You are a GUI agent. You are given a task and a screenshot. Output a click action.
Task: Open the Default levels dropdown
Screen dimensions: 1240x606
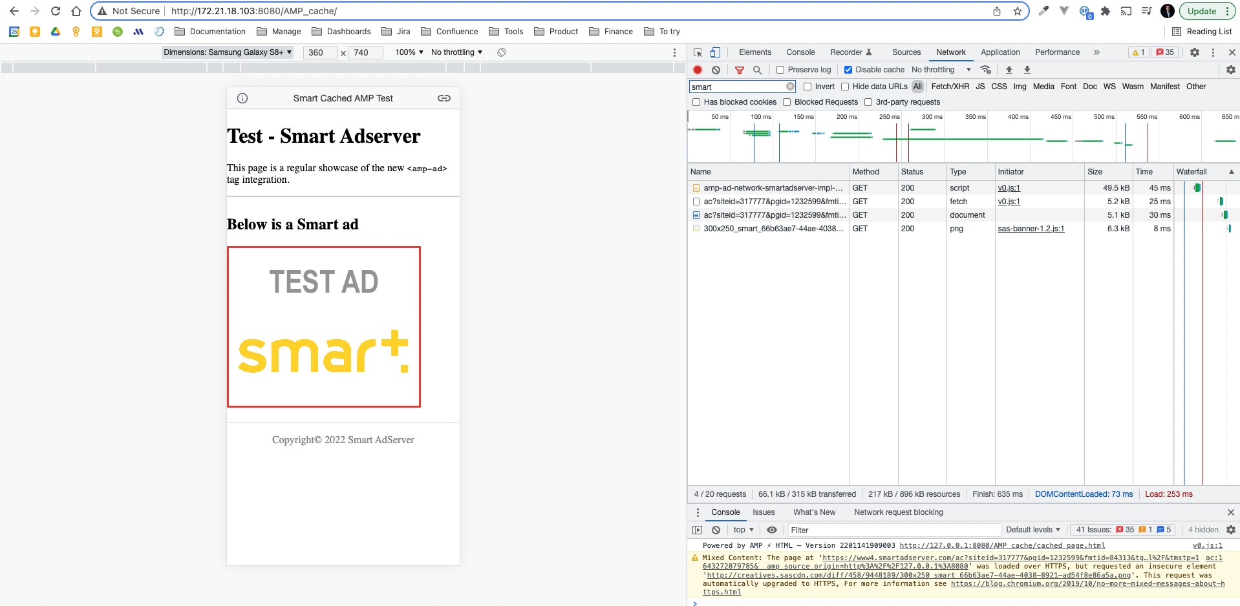[1033, 530]
